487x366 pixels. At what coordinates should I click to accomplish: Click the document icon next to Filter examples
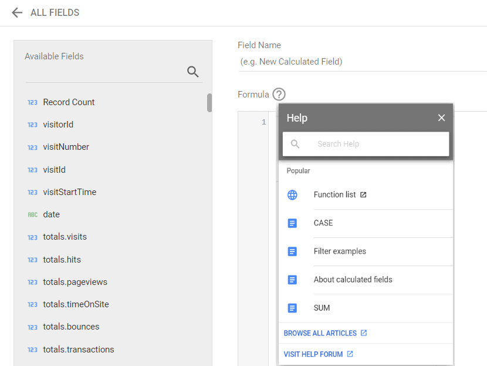click(x=292, y=251)
